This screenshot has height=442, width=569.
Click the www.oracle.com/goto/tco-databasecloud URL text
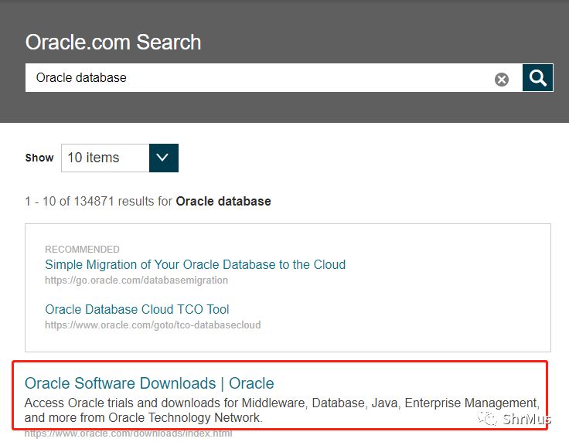pos(153,325)
